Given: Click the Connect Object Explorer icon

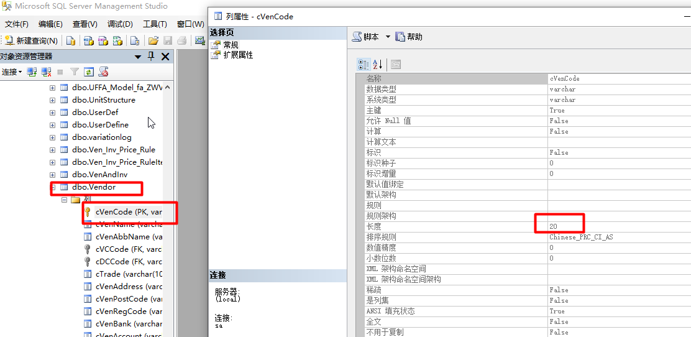Looking at the screenshot, I should pyautogui.click(x=32, y=72).
